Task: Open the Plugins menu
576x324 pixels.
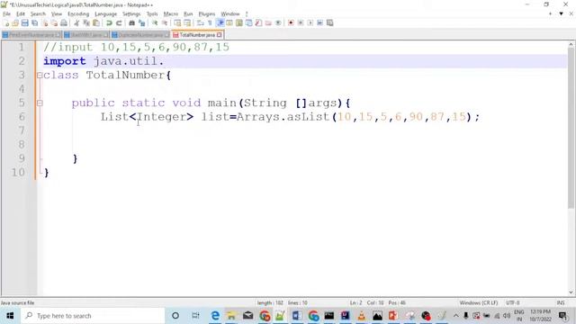Action: [207, 14]
